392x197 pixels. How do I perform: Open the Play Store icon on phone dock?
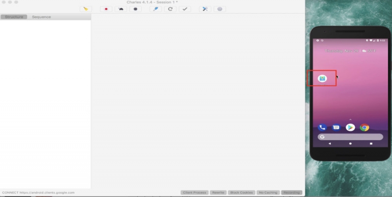point(350,127)
